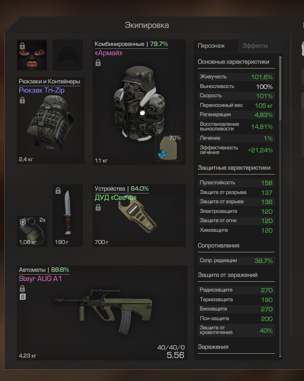Screen dimensions: 304x381
Task: Select the grenade slot with 2x
Action: 32,231
